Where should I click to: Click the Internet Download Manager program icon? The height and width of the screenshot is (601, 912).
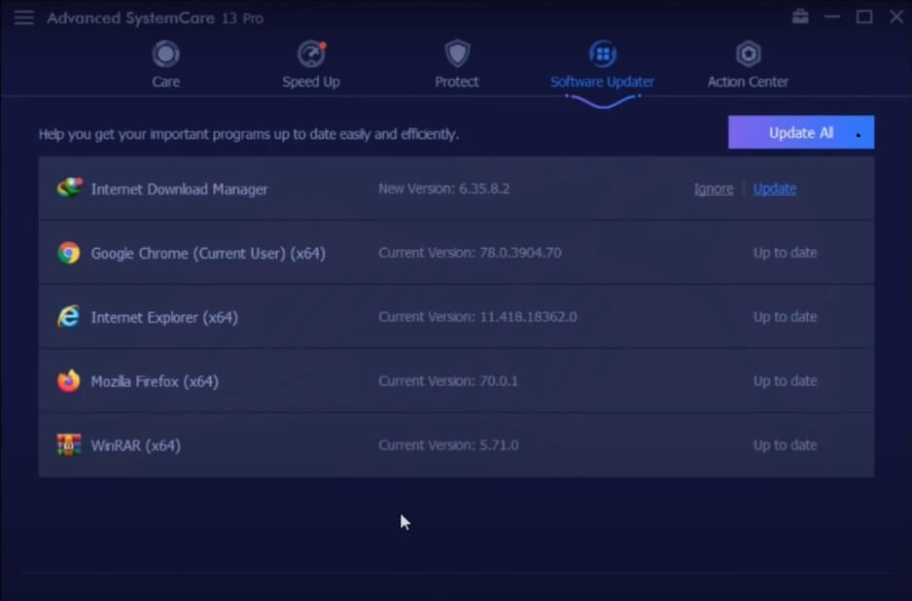[x=69, y=188]
